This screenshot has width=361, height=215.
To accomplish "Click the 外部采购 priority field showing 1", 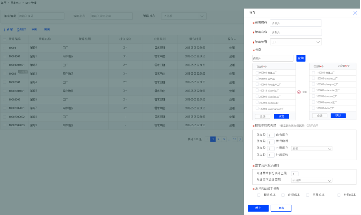I will tap(271, 155).
